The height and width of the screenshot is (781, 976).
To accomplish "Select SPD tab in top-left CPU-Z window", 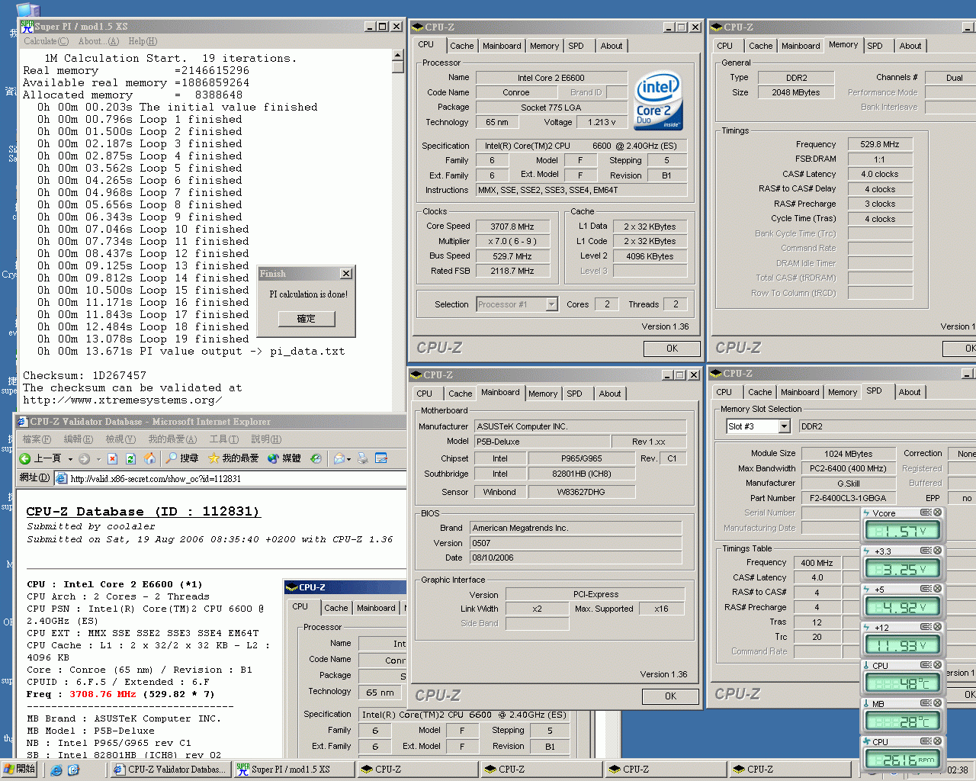I will coord(576,46).
